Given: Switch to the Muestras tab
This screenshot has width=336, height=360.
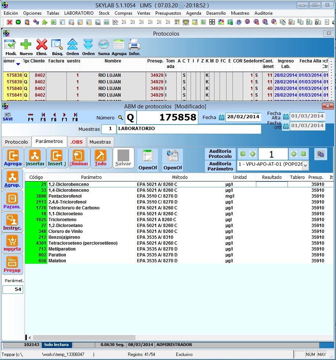Looking at the screenshot, I should [100, 142].
